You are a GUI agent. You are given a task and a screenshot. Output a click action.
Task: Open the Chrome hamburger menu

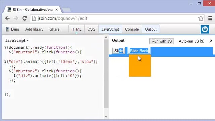coord(210,18)
